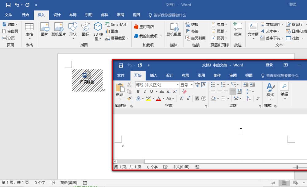The image size is (307, 187).
Task: Toggle bold formatting in inner window
Action: [x=138, y=92]
